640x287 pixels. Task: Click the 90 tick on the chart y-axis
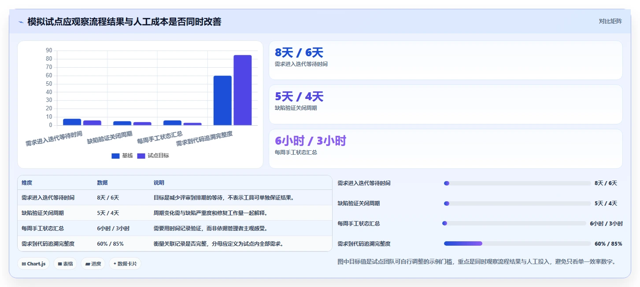49,51
